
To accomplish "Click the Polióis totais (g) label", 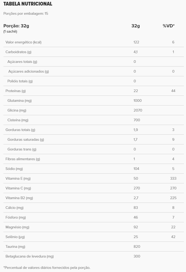I will point(20,81).
